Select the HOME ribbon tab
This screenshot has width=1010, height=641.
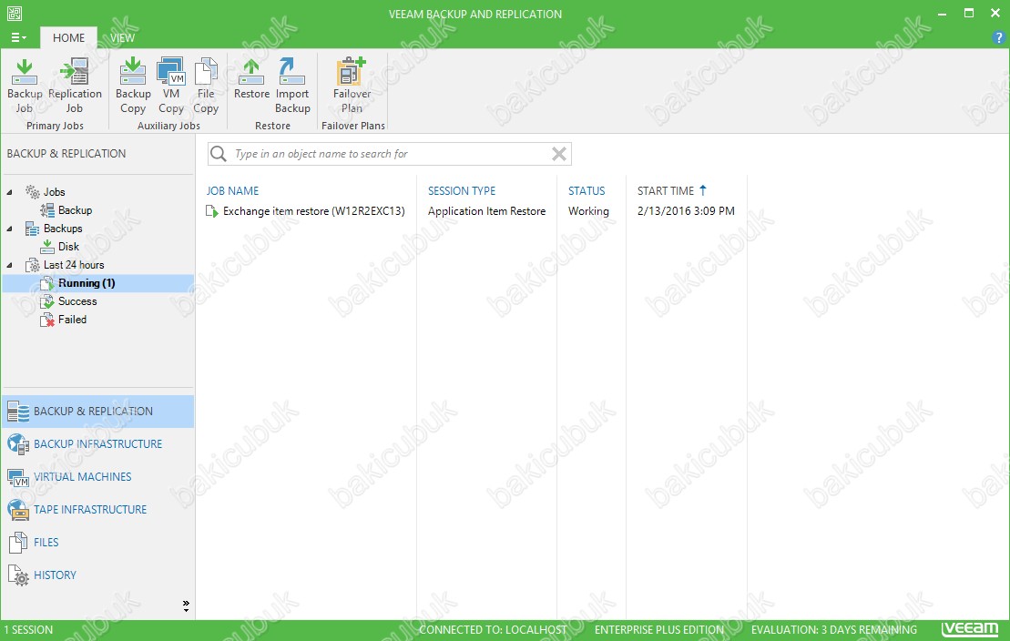68,38
